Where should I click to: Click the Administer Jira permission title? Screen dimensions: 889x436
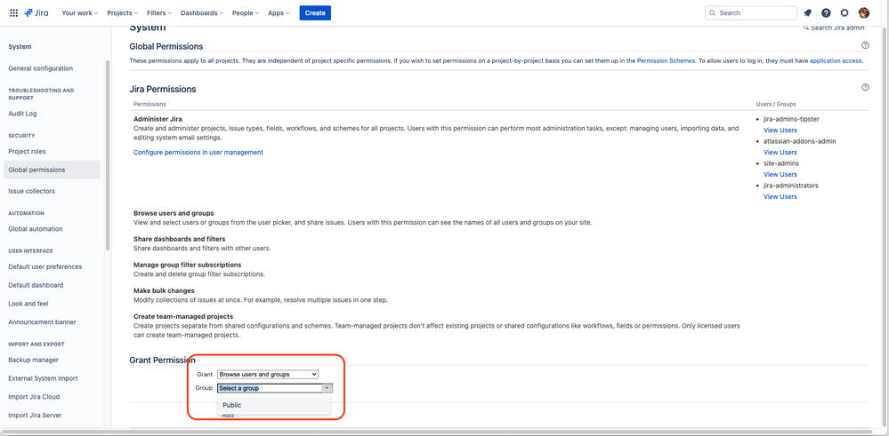click(x=158, y=119)
